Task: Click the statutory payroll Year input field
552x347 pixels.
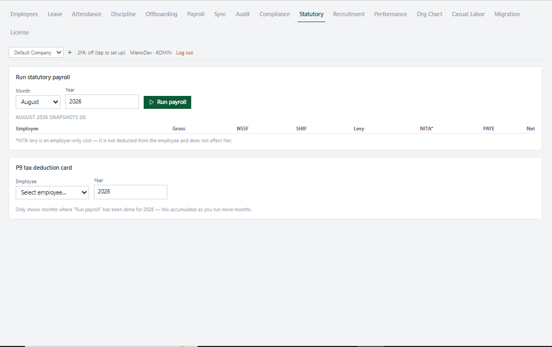Action: tap(102, 101)
